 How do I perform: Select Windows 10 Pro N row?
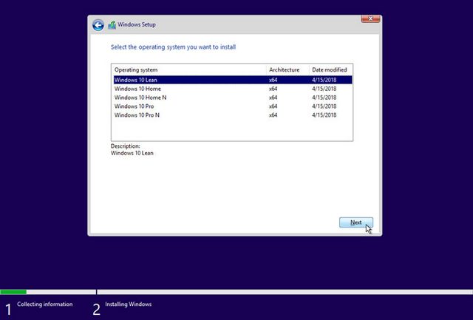click(233, 115)
